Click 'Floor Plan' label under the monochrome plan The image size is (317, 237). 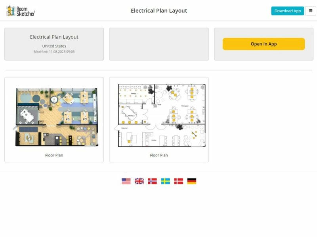[158, 155]
